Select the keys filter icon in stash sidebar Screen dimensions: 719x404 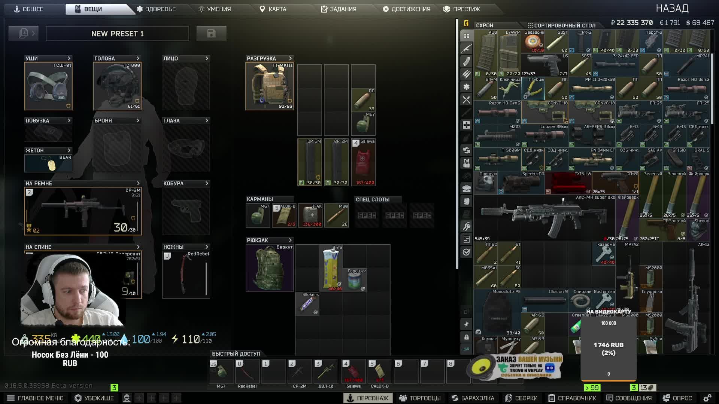click(466, 227)
